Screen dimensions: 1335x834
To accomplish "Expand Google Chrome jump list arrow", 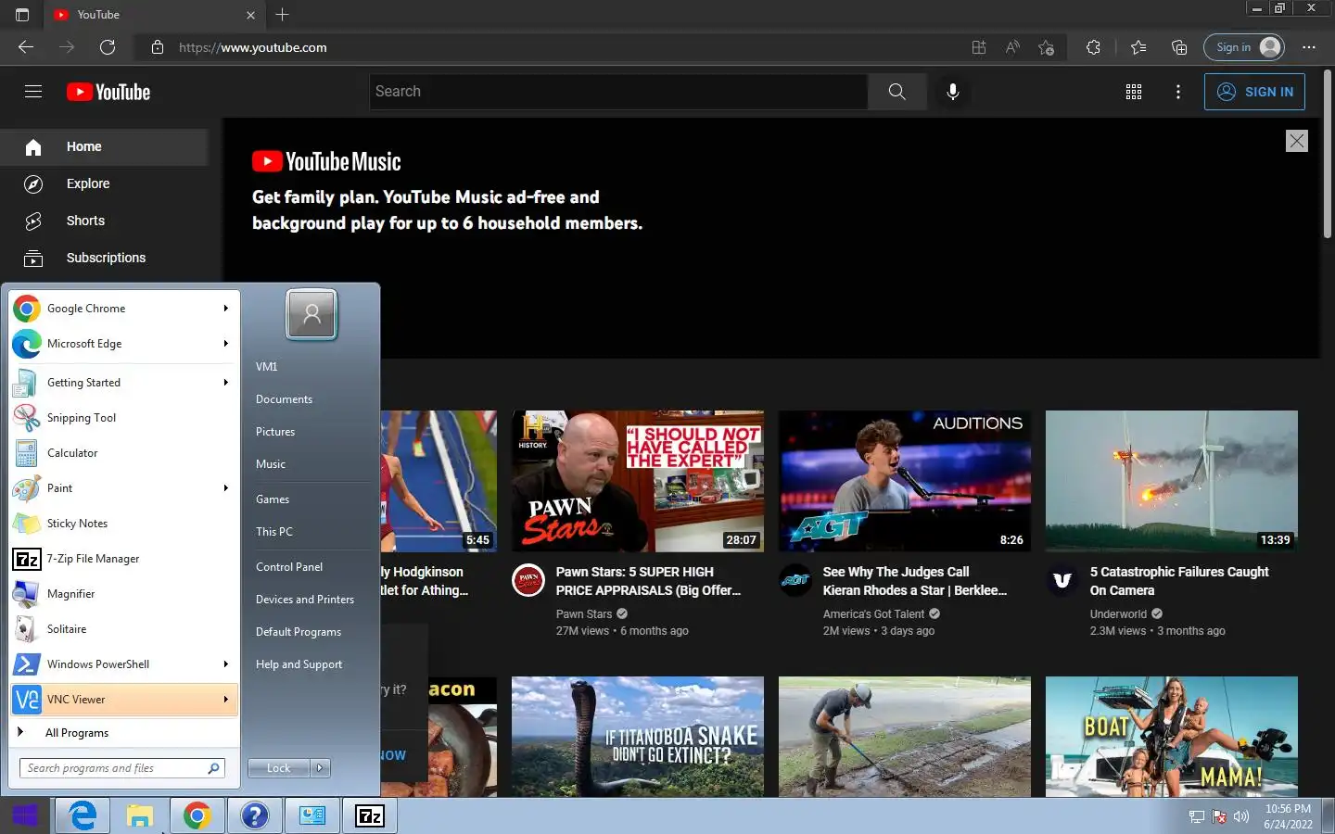I will (x=225, y=309).
